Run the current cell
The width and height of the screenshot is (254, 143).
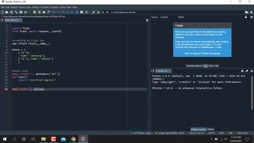pos(35,12)
